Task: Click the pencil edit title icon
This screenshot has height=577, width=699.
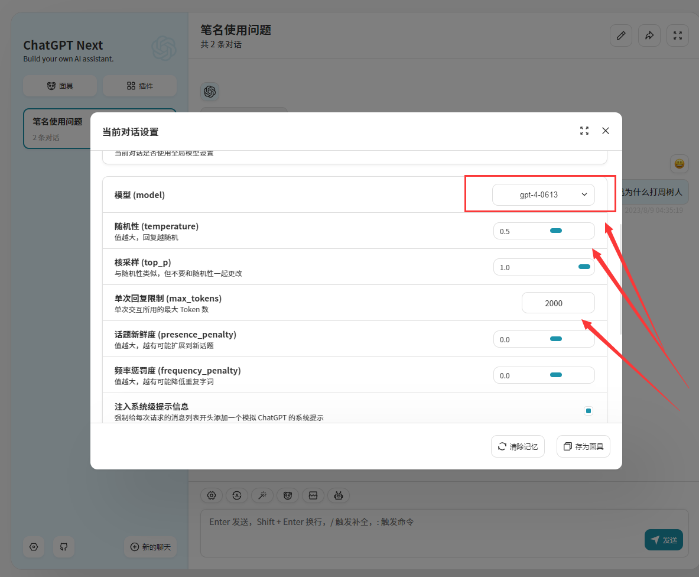Action: [x=620, y=35]
